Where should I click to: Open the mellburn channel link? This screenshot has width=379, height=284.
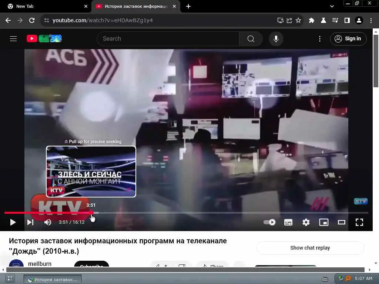pos(40,264)
